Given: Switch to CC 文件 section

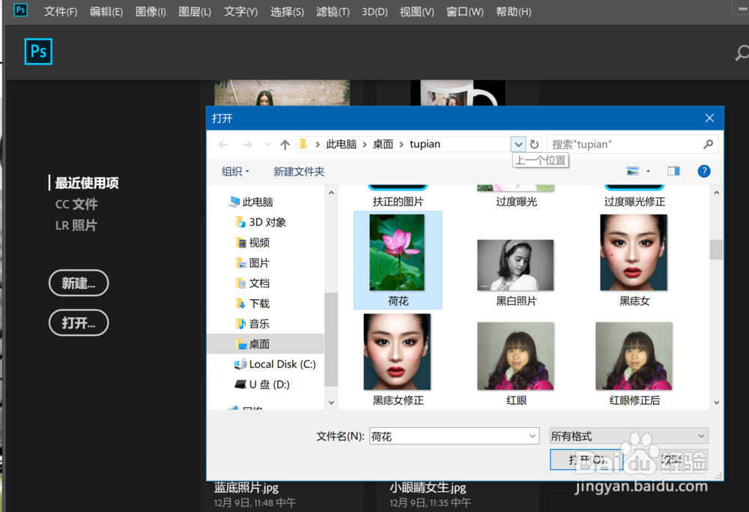Looking at the screenshot, I should 76,203.
